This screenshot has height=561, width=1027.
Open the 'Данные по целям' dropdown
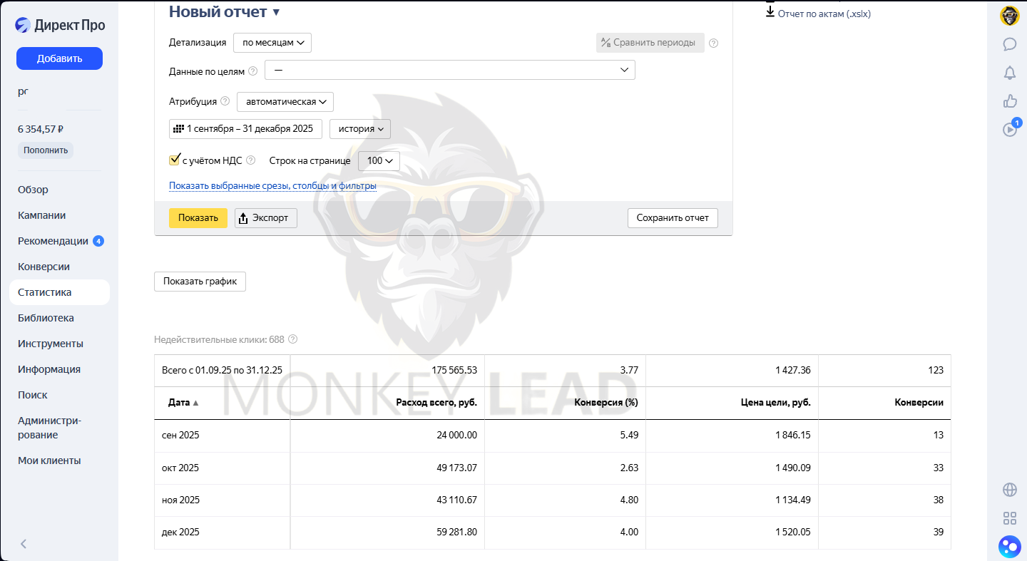pos(449,70)
